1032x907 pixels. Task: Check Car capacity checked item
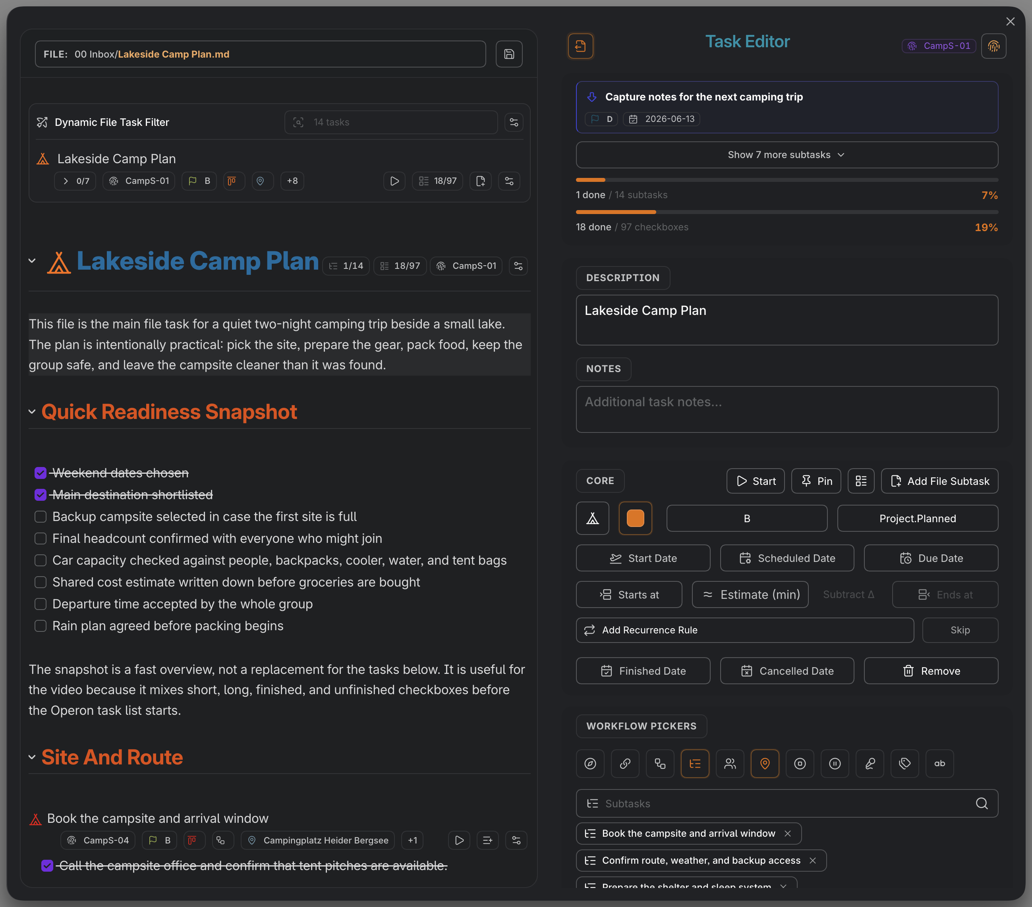click(41, 560)
